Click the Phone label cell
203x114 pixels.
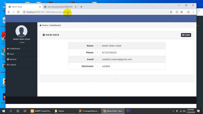[x=82, y=53]
